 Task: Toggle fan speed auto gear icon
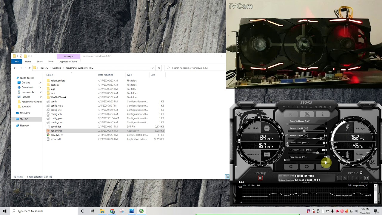[285, 160]
